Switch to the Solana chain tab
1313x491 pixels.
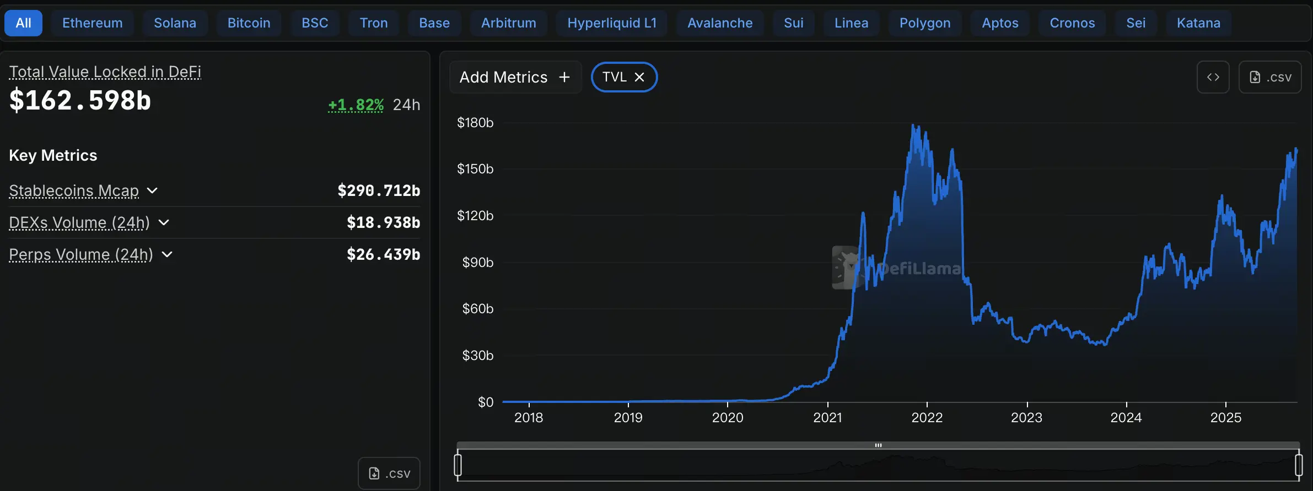[175, 23]
